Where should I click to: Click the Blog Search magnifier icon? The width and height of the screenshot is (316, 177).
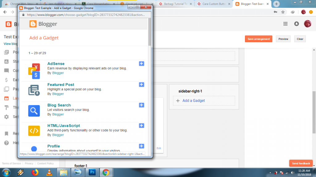[x=34, y=111]
